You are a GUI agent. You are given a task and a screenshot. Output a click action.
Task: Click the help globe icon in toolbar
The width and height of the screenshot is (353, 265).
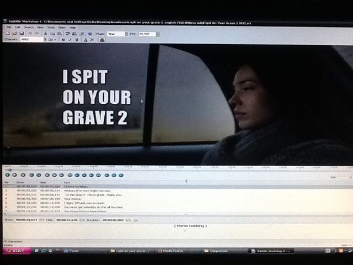[x=90, y=34]
